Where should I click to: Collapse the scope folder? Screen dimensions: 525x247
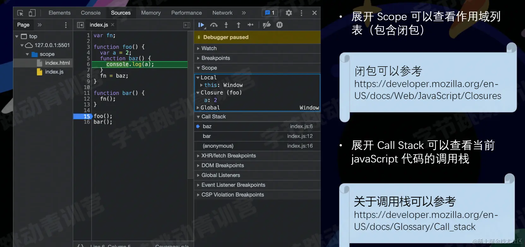pos(27,54)
